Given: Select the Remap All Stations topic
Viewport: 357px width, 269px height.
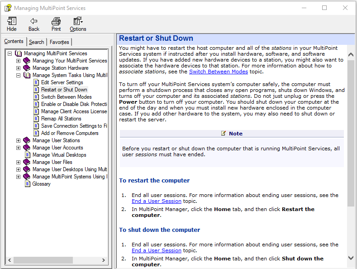Looking at the screenshot, I should point(61,119).
